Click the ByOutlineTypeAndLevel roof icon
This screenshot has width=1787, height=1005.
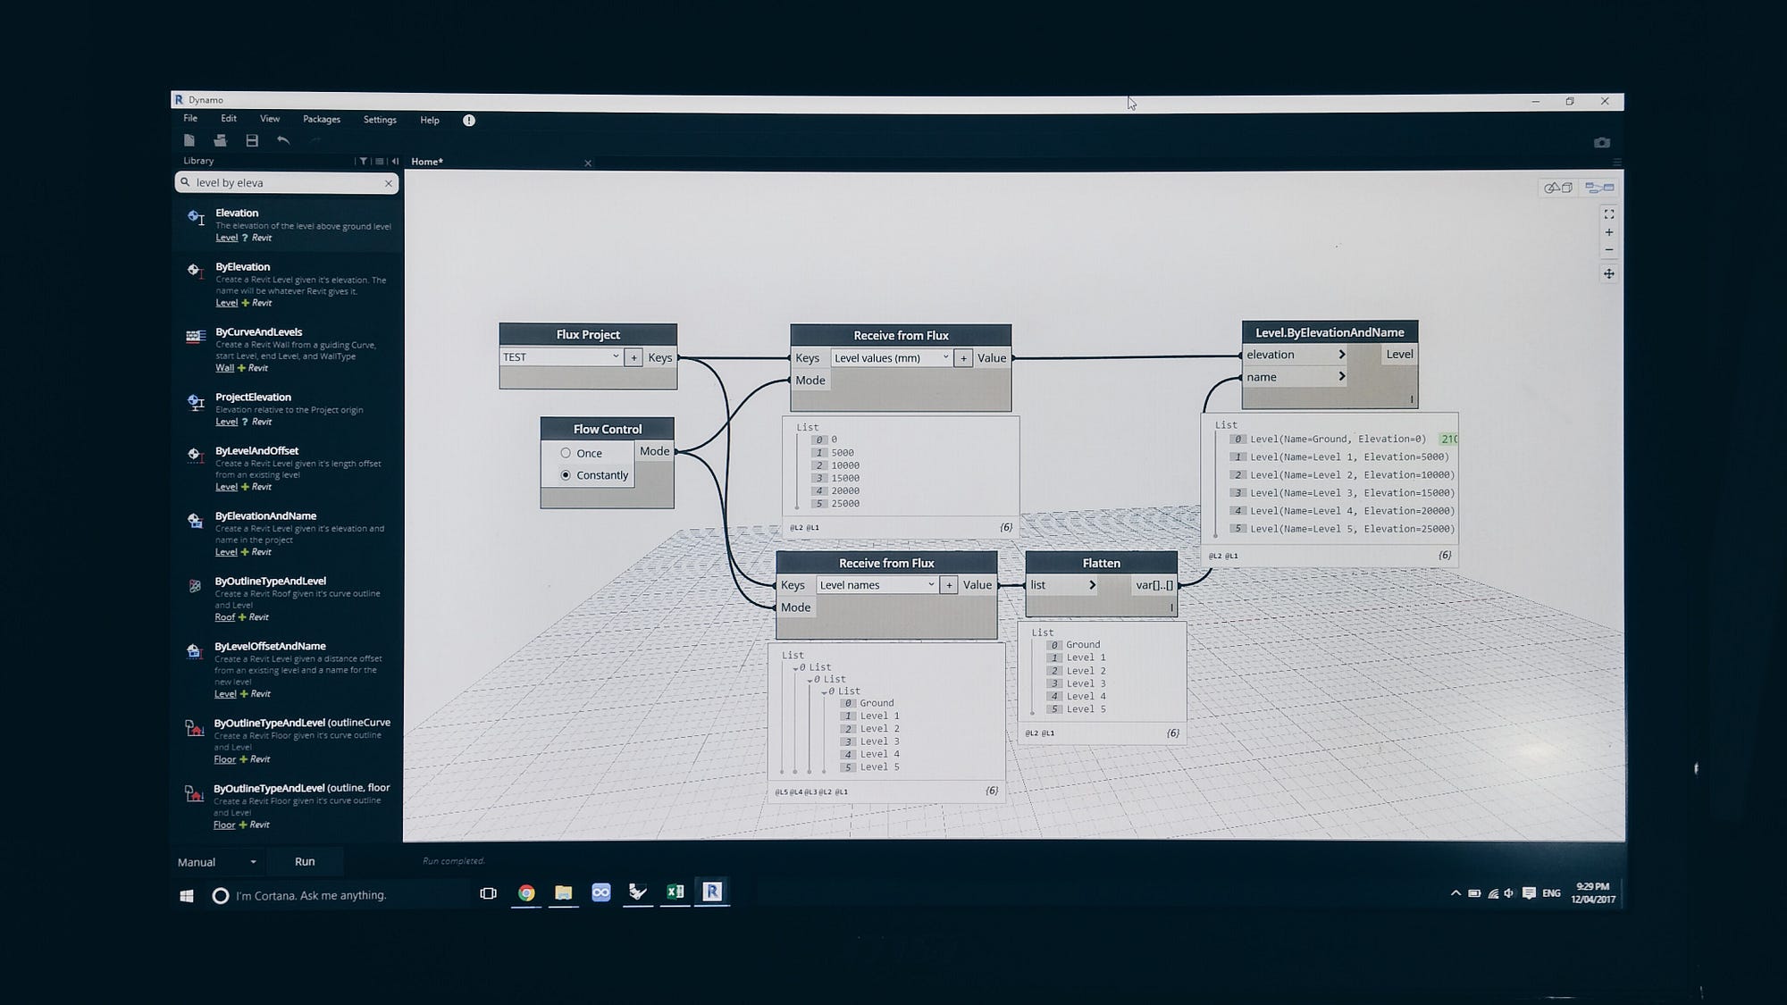click(195, 586)
